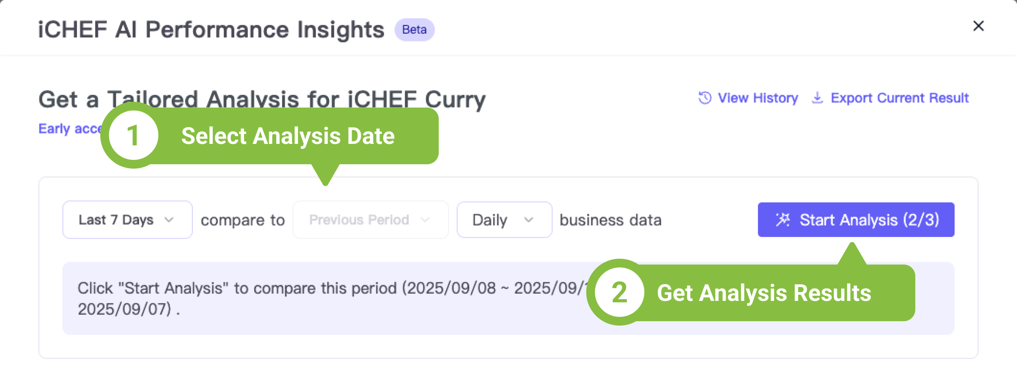The height and width of the screenshot is (375, 1017).
Task: Click the period comparison info message box
Action: coord(316,299)
